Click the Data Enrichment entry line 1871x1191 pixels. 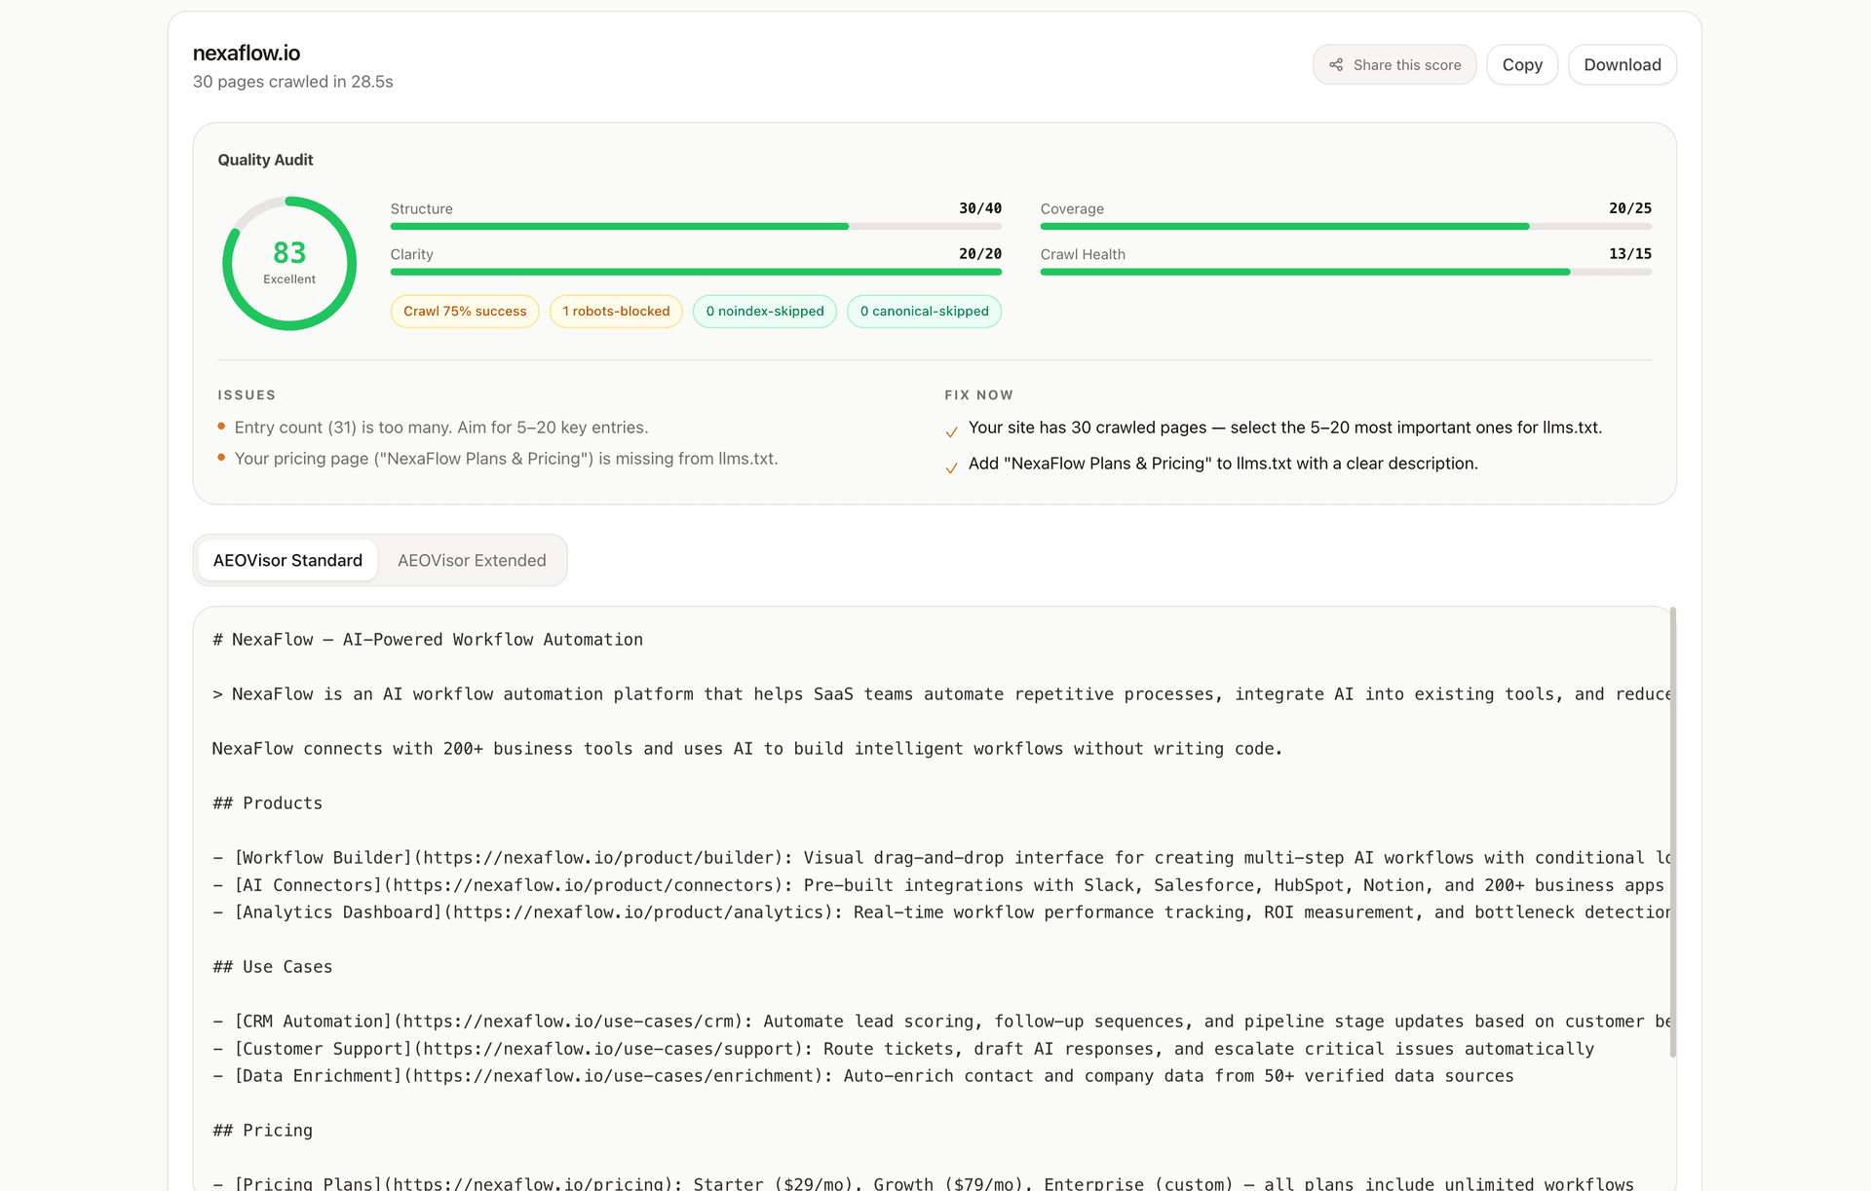point(863,1076)
